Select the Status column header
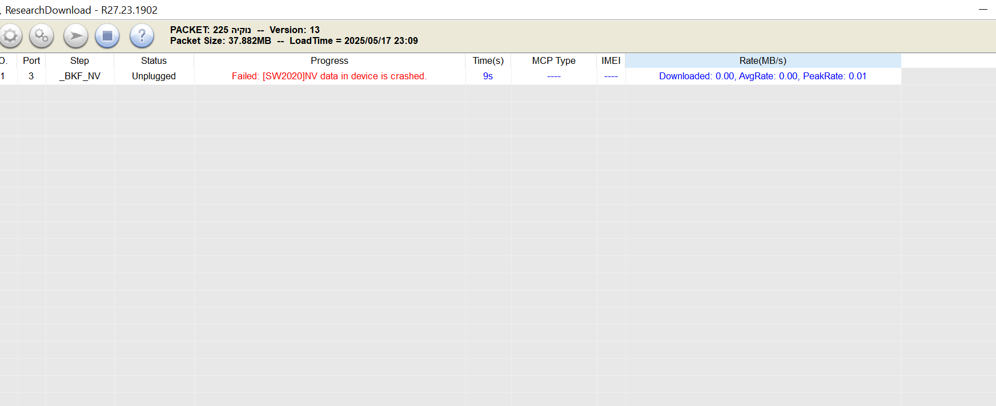The height and width of the screenshot is (406, 996). [154, 60]
